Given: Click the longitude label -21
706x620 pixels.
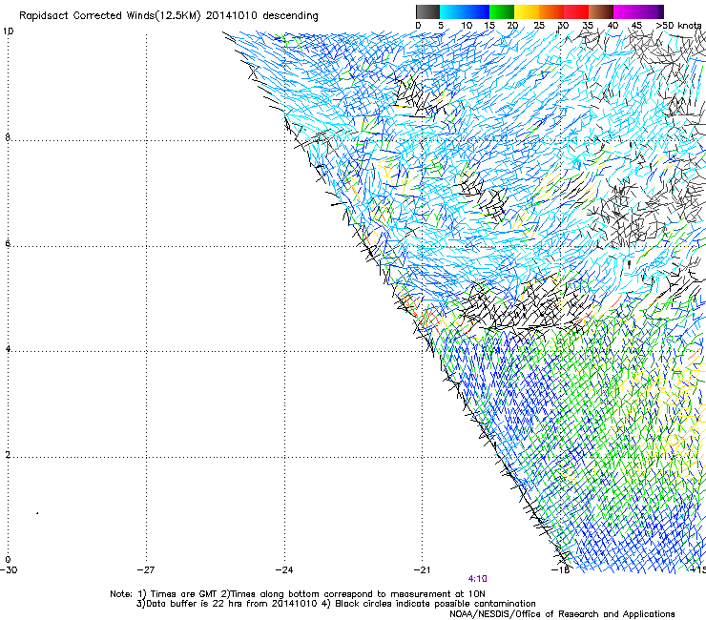Looking at the screenshot, I should (422, 570).
